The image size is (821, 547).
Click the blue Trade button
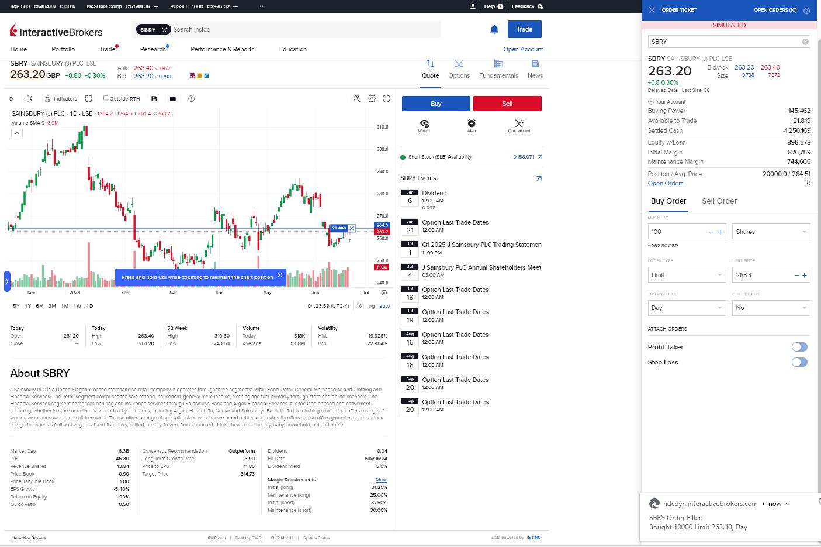[x=525, y=29]
